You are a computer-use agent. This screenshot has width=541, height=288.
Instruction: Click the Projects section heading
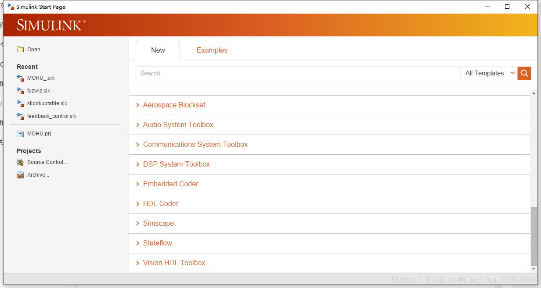29,151
